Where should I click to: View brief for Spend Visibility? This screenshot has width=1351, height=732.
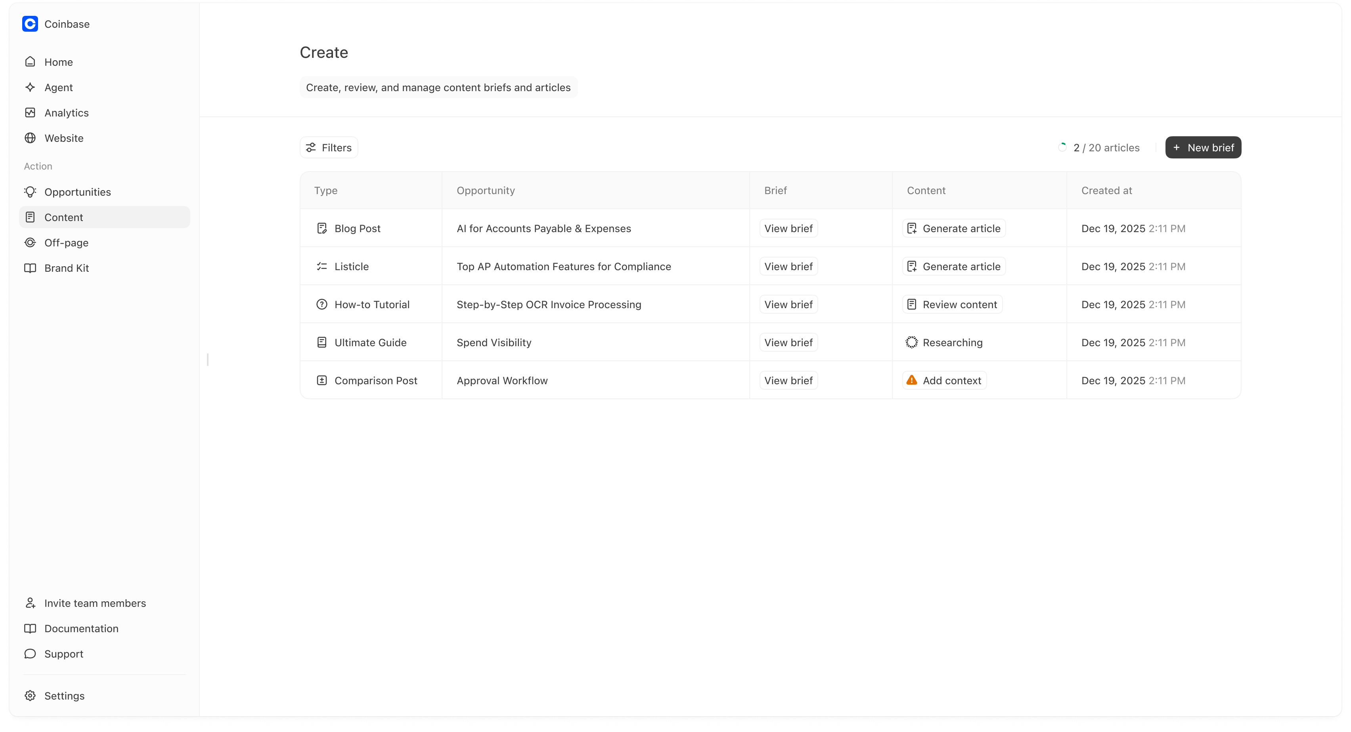(x=788, y=342)
